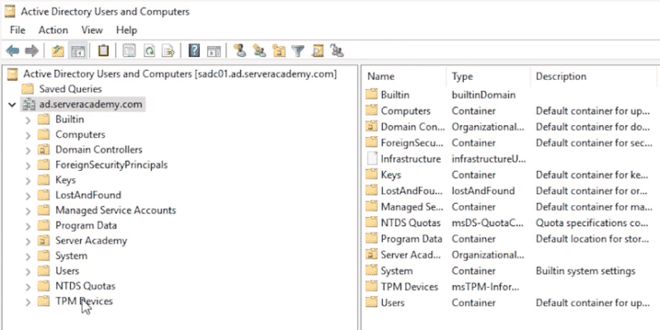Sort list by the Type column header
The width and height of the screenshot is (660, 330).
pyautogui.click(x=462, y=77)
